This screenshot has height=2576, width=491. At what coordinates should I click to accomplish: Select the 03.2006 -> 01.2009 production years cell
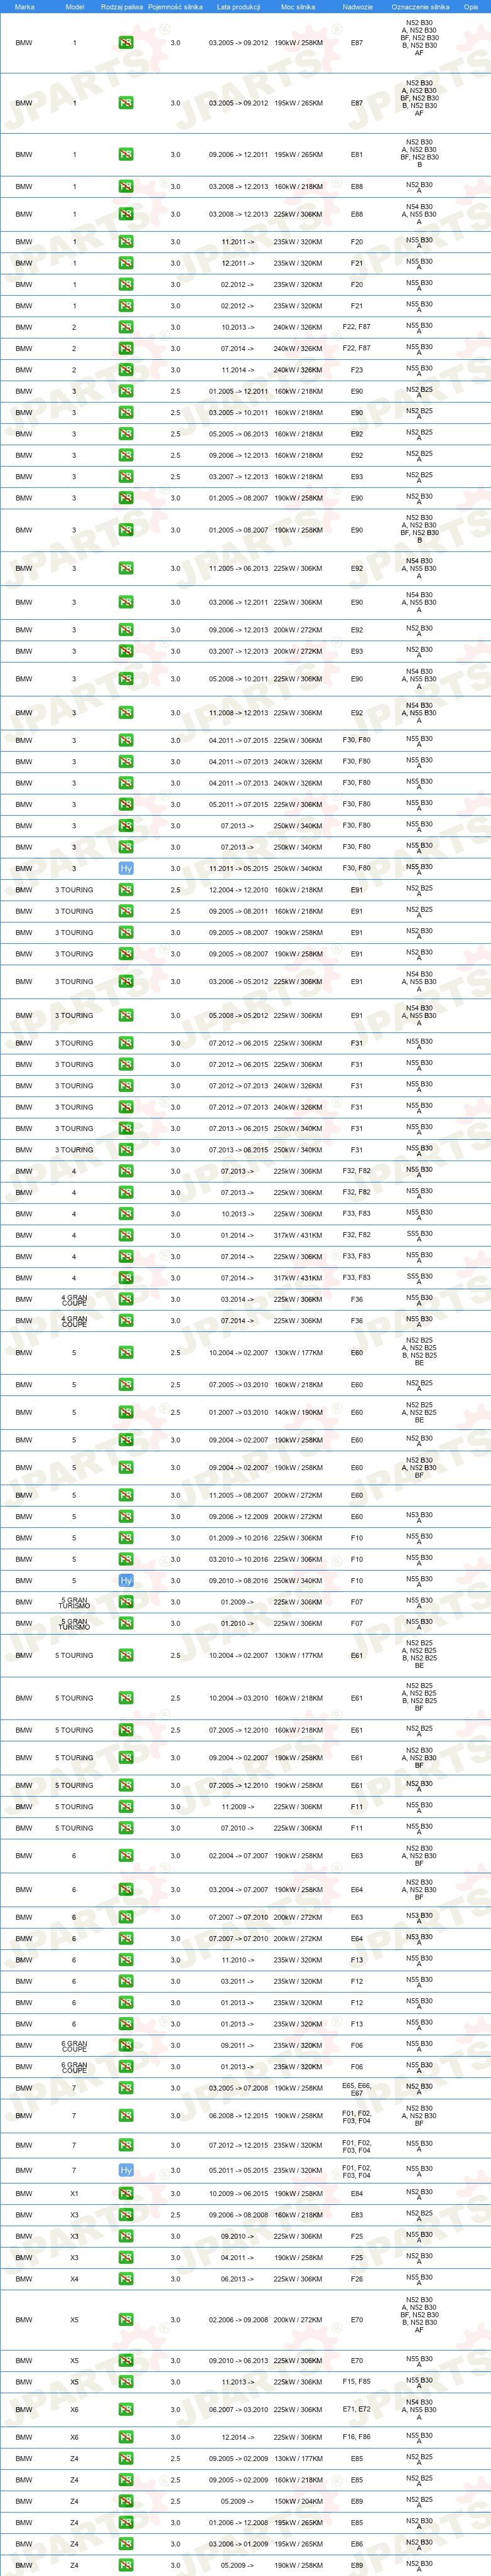tap(238, 2543)
